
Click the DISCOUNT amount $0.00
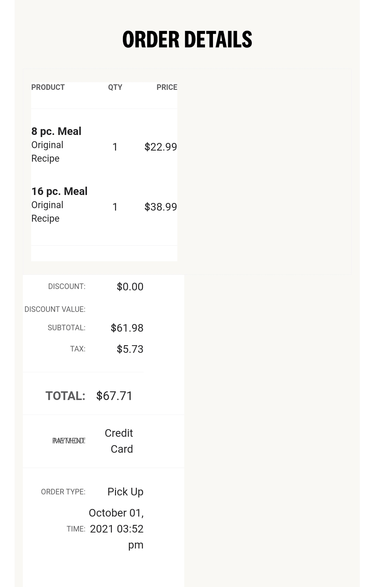click(x=130, y=287)
